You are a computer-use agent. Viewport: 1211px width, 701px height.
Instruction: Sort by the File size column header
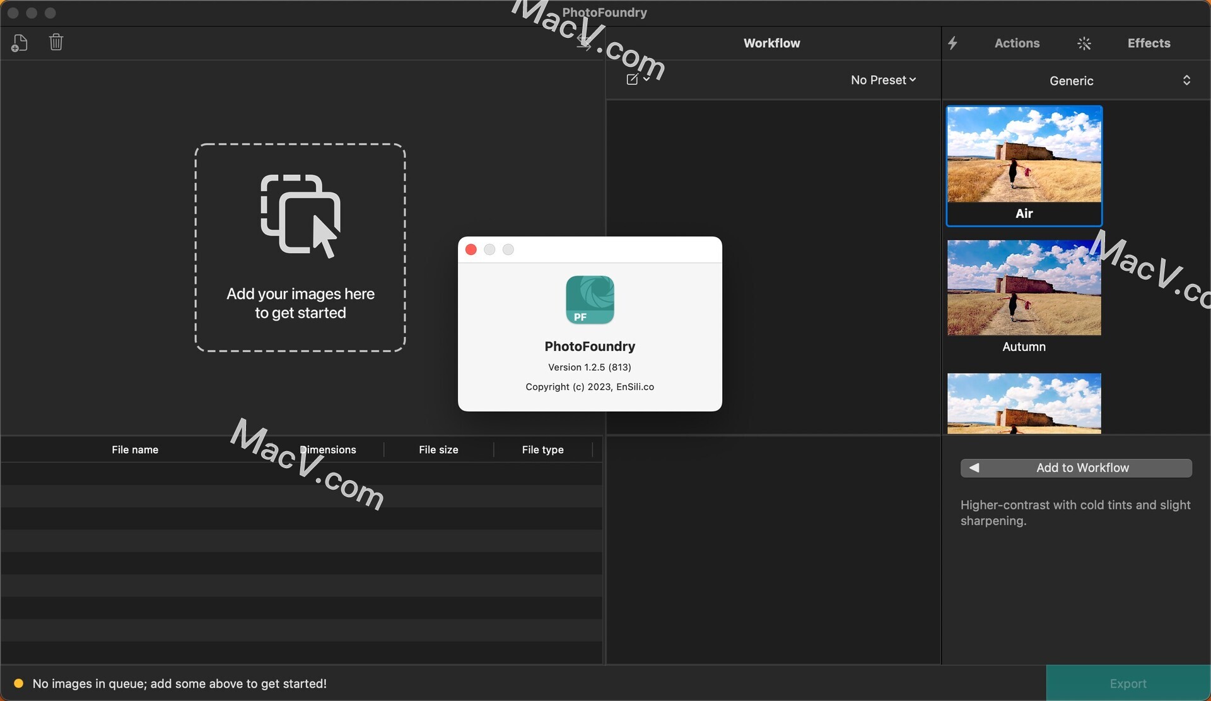(x=438, y=450)
